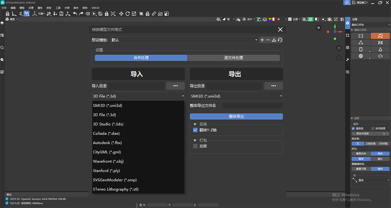
Task: Click the list icon in left sidebar
Action: (x=2, y=35)
